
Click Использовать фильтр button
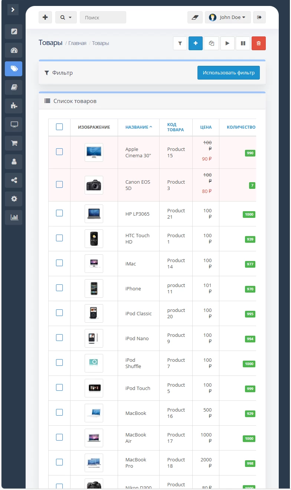229,72
